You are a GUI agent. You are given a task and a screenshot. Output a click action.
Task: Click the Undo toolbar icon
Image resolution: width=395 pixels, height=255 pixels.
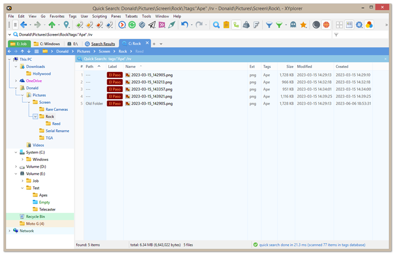(184, 25)
